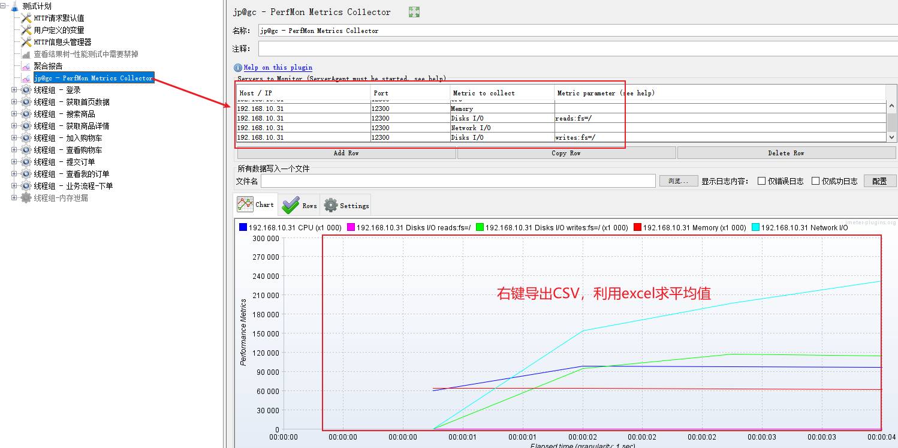Viewport: 898px width, 448px height.
Task: Click the gear icon of 线程组 - 登录
Action: (26, 90)
